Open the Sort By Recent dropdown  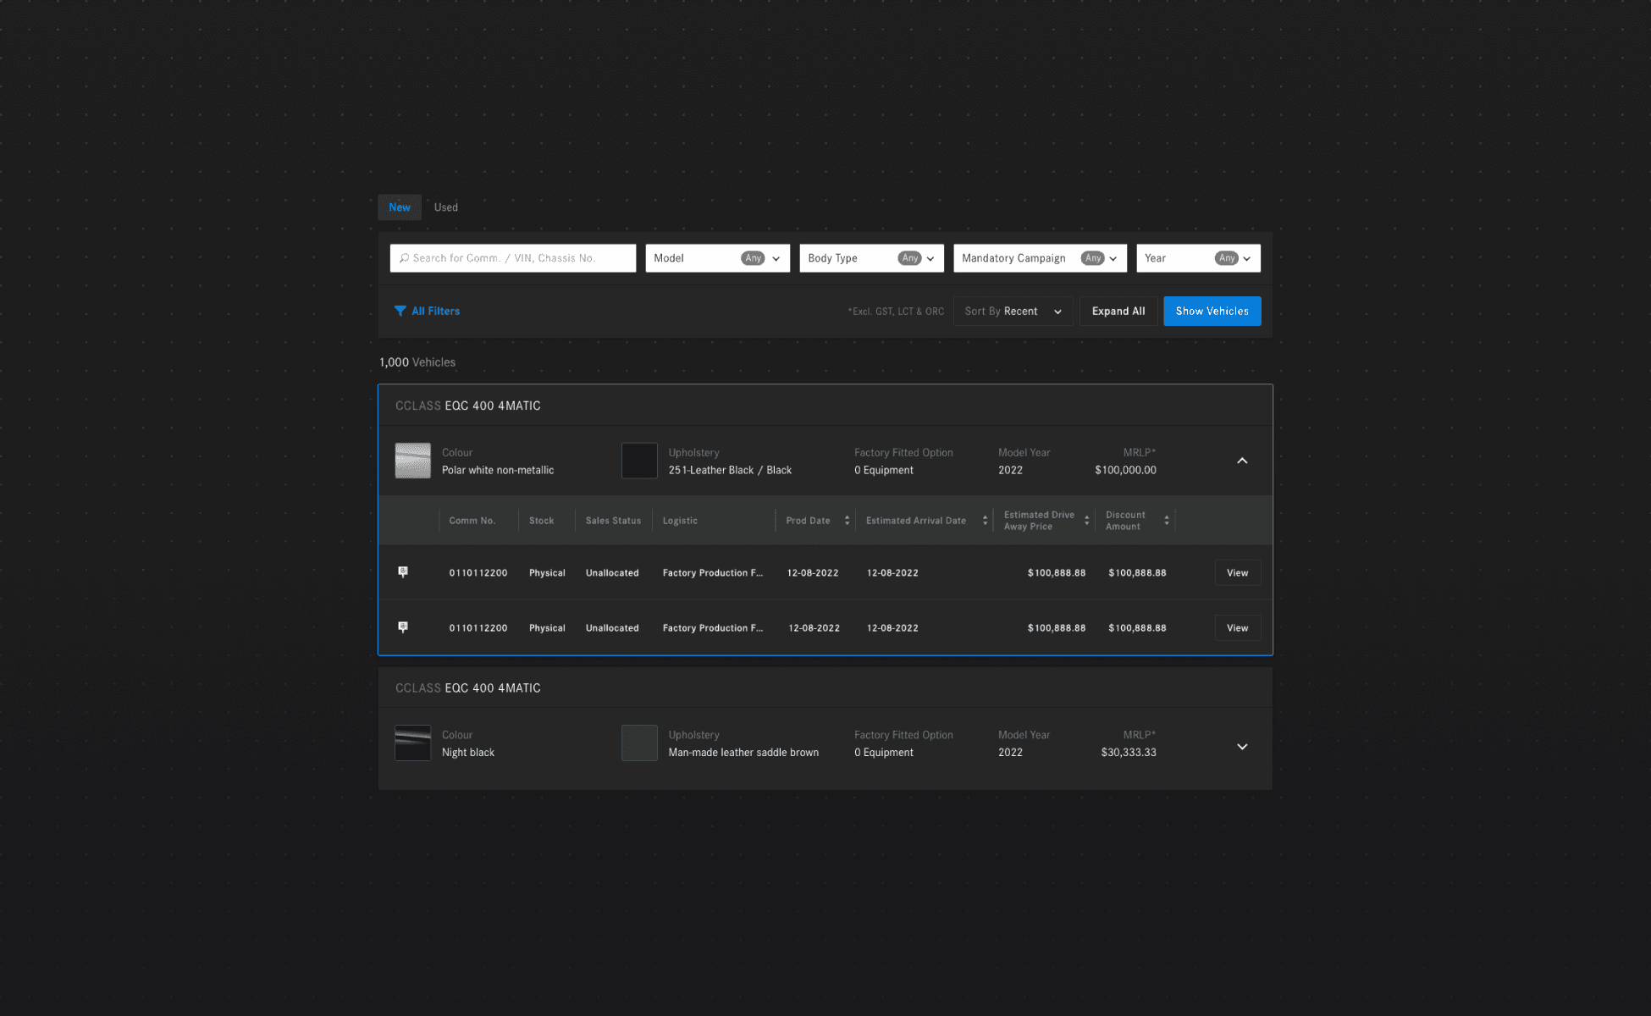click(x=1013, y=311)
